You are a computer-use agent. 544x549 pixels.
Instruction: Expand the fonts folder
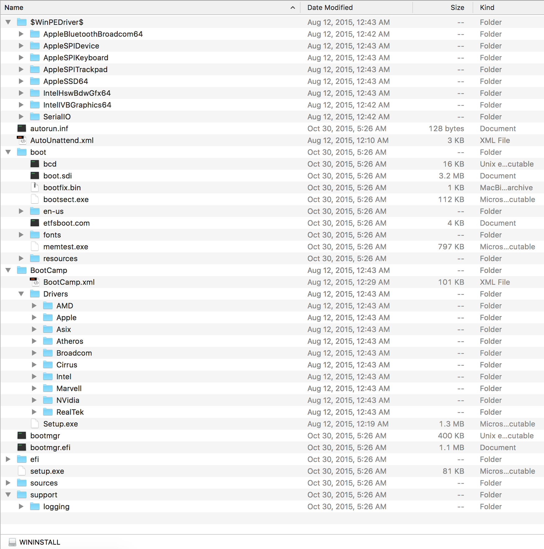click(x=21, y=235)
